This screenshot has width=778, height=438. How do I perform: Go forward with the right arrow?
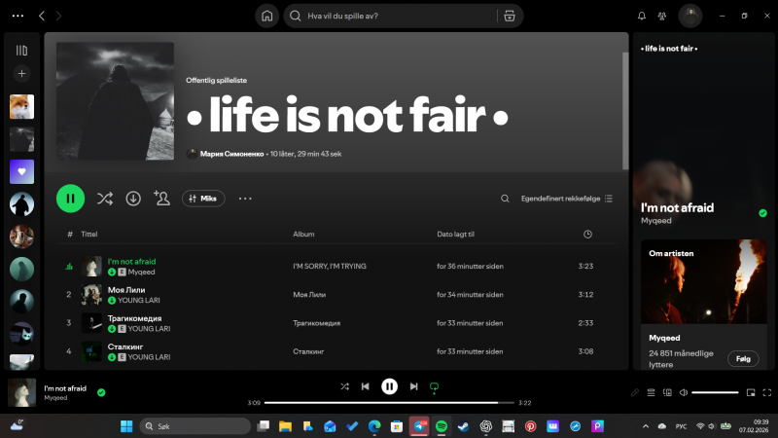(58, 16)
